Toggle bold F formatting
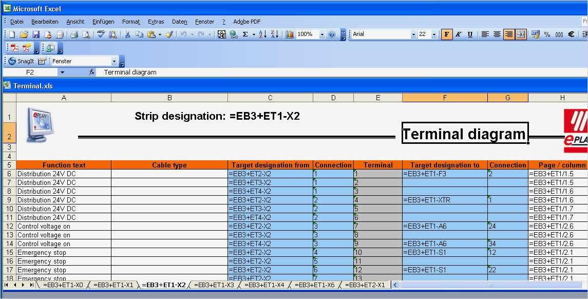588x299 pixels. click(x=447, y=34)
